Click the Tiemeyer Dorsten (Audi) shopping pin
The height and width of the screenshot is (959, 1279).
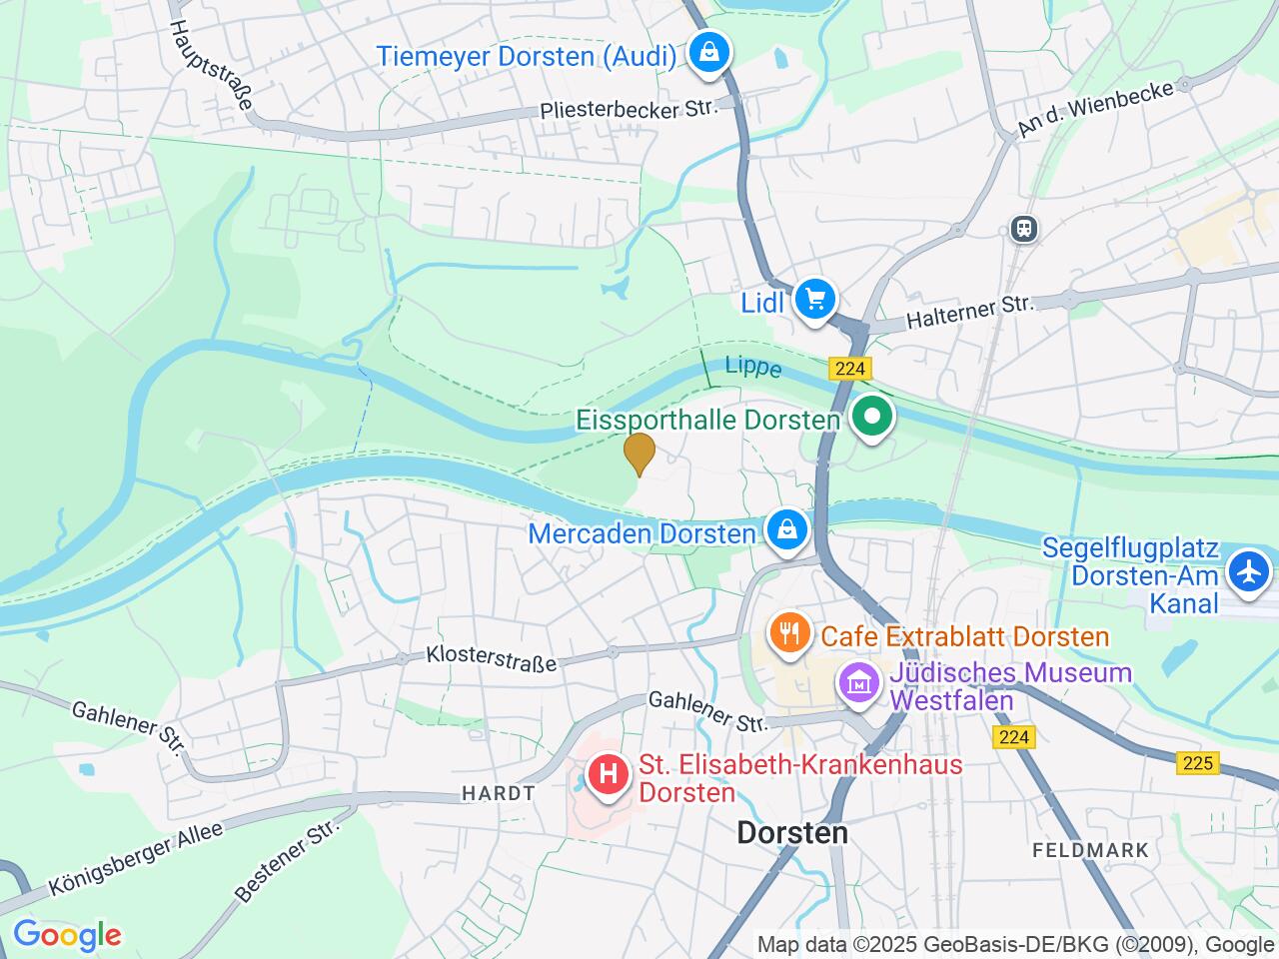coord(708,54)
